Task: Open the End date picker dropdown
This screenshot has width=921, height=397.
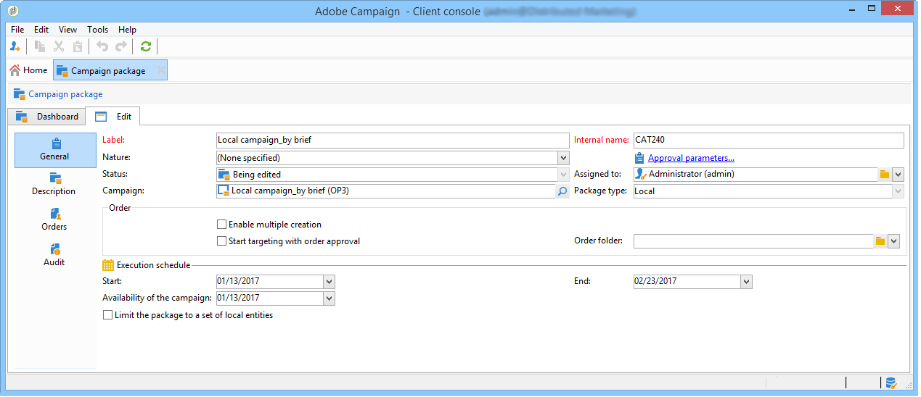Action: coord(746,282)
